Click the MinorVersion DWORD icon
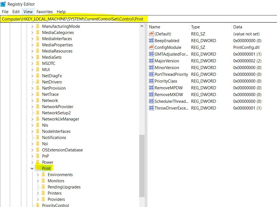277x207 pixels. pos(151,67)
